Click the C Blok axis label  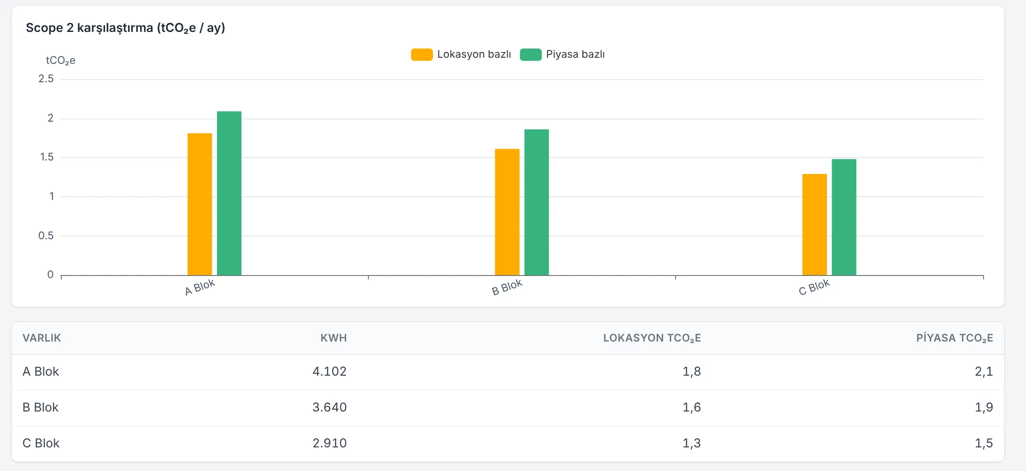(814, 287)
